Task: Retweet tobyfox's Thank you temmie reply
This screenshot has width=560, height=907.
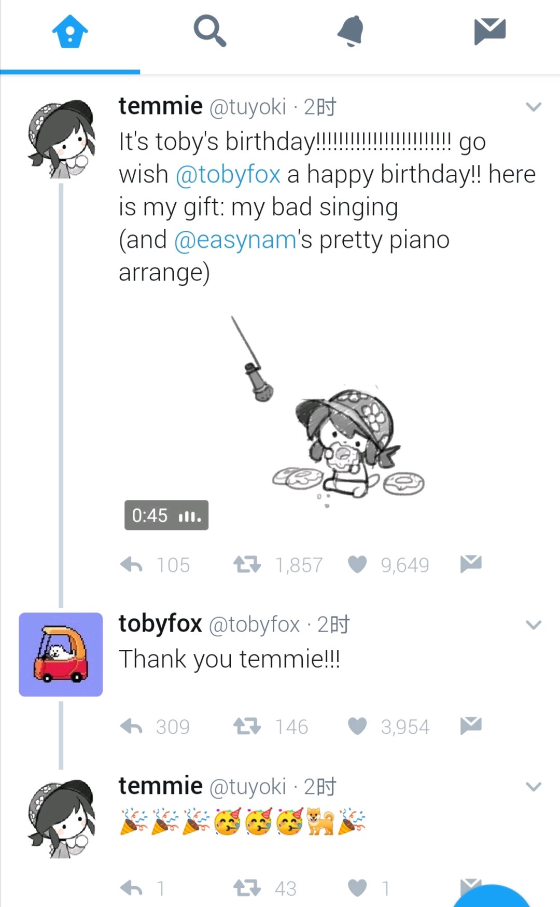Action: [247, 726]
